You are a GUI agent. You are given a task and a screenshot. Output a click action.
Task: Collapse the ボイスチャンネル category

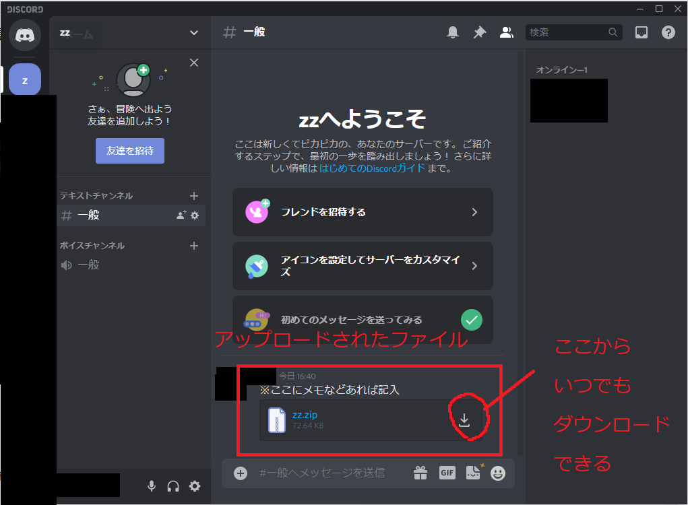(x=92, y=246)
